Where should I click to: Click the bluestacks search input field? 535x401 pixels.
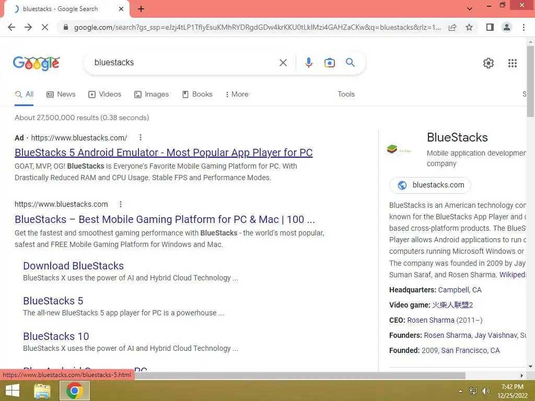[x=184, y=63]
